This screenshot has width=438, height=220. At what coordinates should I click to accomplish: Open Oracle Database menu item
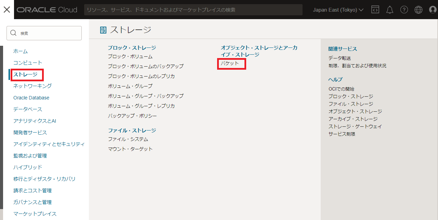click(31, 98)
